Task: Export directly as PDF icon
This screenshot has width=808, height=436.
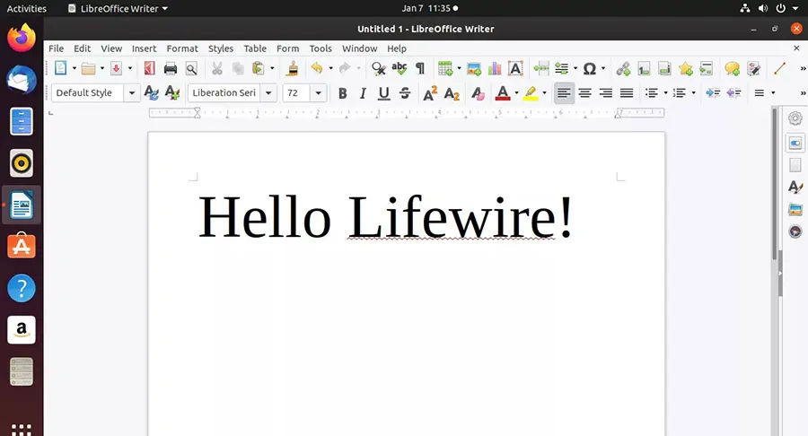Action: 149,68
